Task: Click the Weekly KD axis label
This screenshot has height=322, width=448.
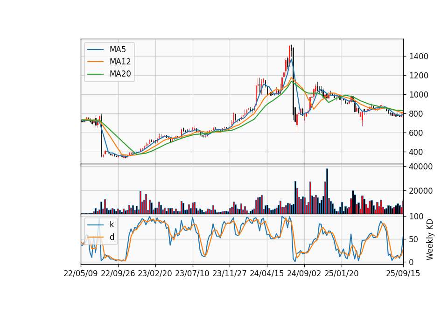Action: pos(429,240)
